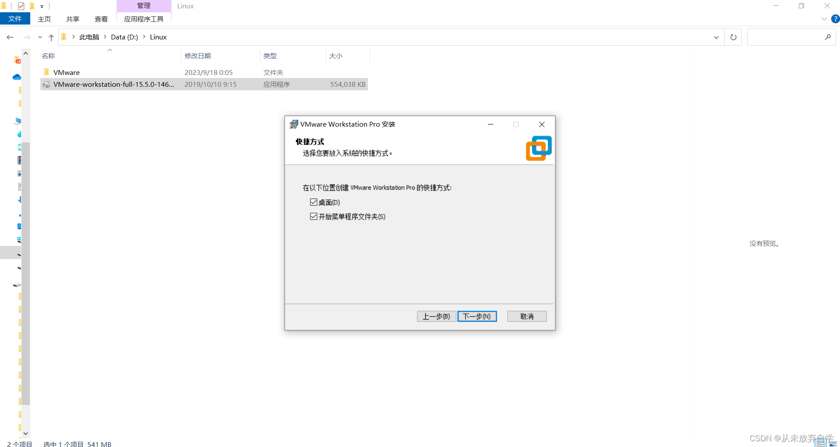840x447 pixels.
Task: Refresh the Linux folder view
Action: tap(733, 37)
